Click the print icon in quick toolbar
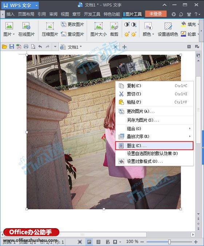 [26, 47]
